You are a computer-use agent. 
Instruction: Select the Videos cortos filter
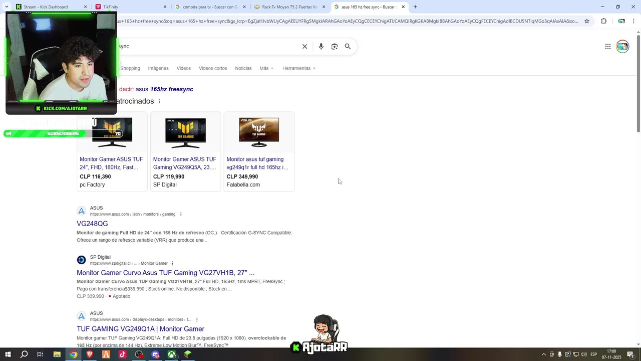tap(213, 68)
